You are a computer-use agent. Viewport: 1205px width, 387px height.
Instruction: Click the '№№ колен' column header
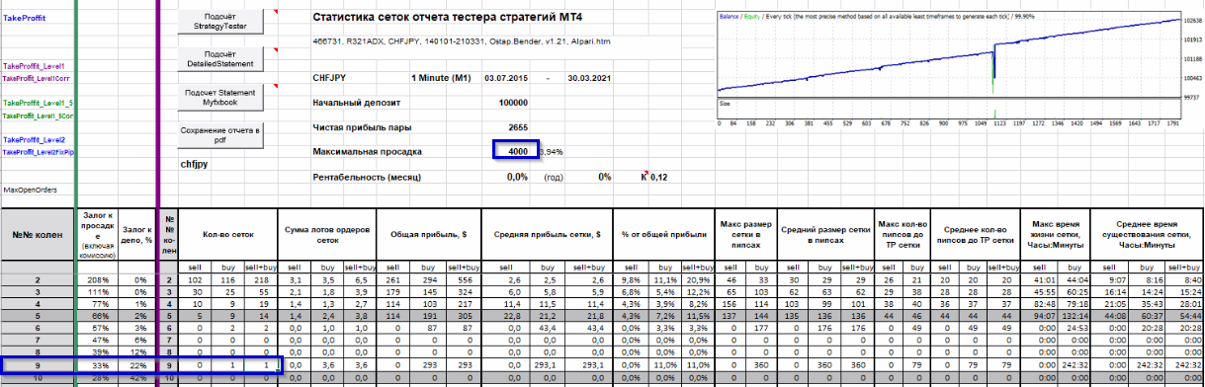point(37,235)
